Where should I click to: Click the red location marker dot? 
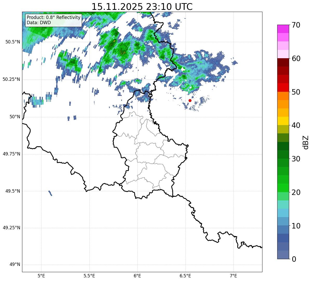[190, 100]
